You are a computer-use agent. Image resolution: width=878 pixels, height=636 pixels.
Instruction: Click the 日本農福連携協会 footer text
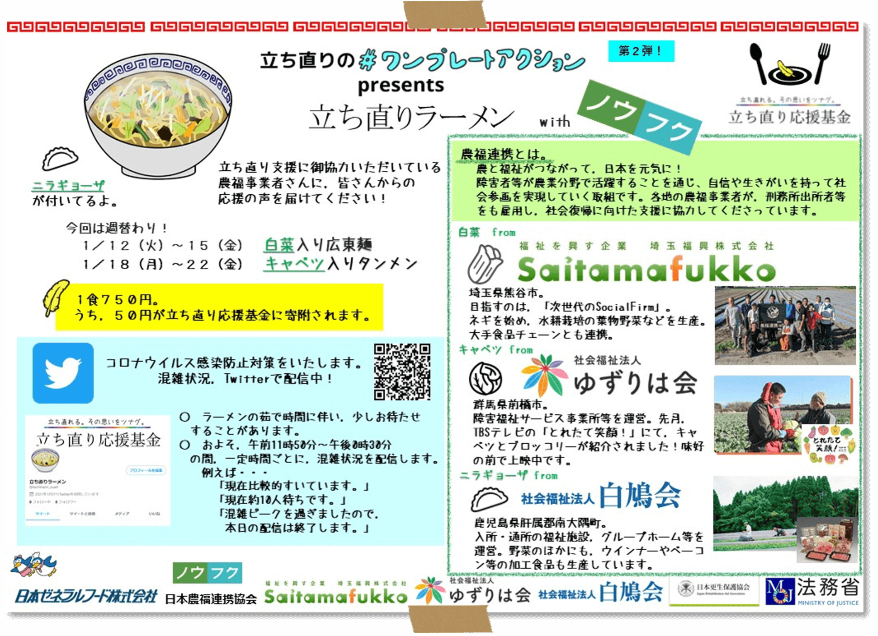pos(211,599)
